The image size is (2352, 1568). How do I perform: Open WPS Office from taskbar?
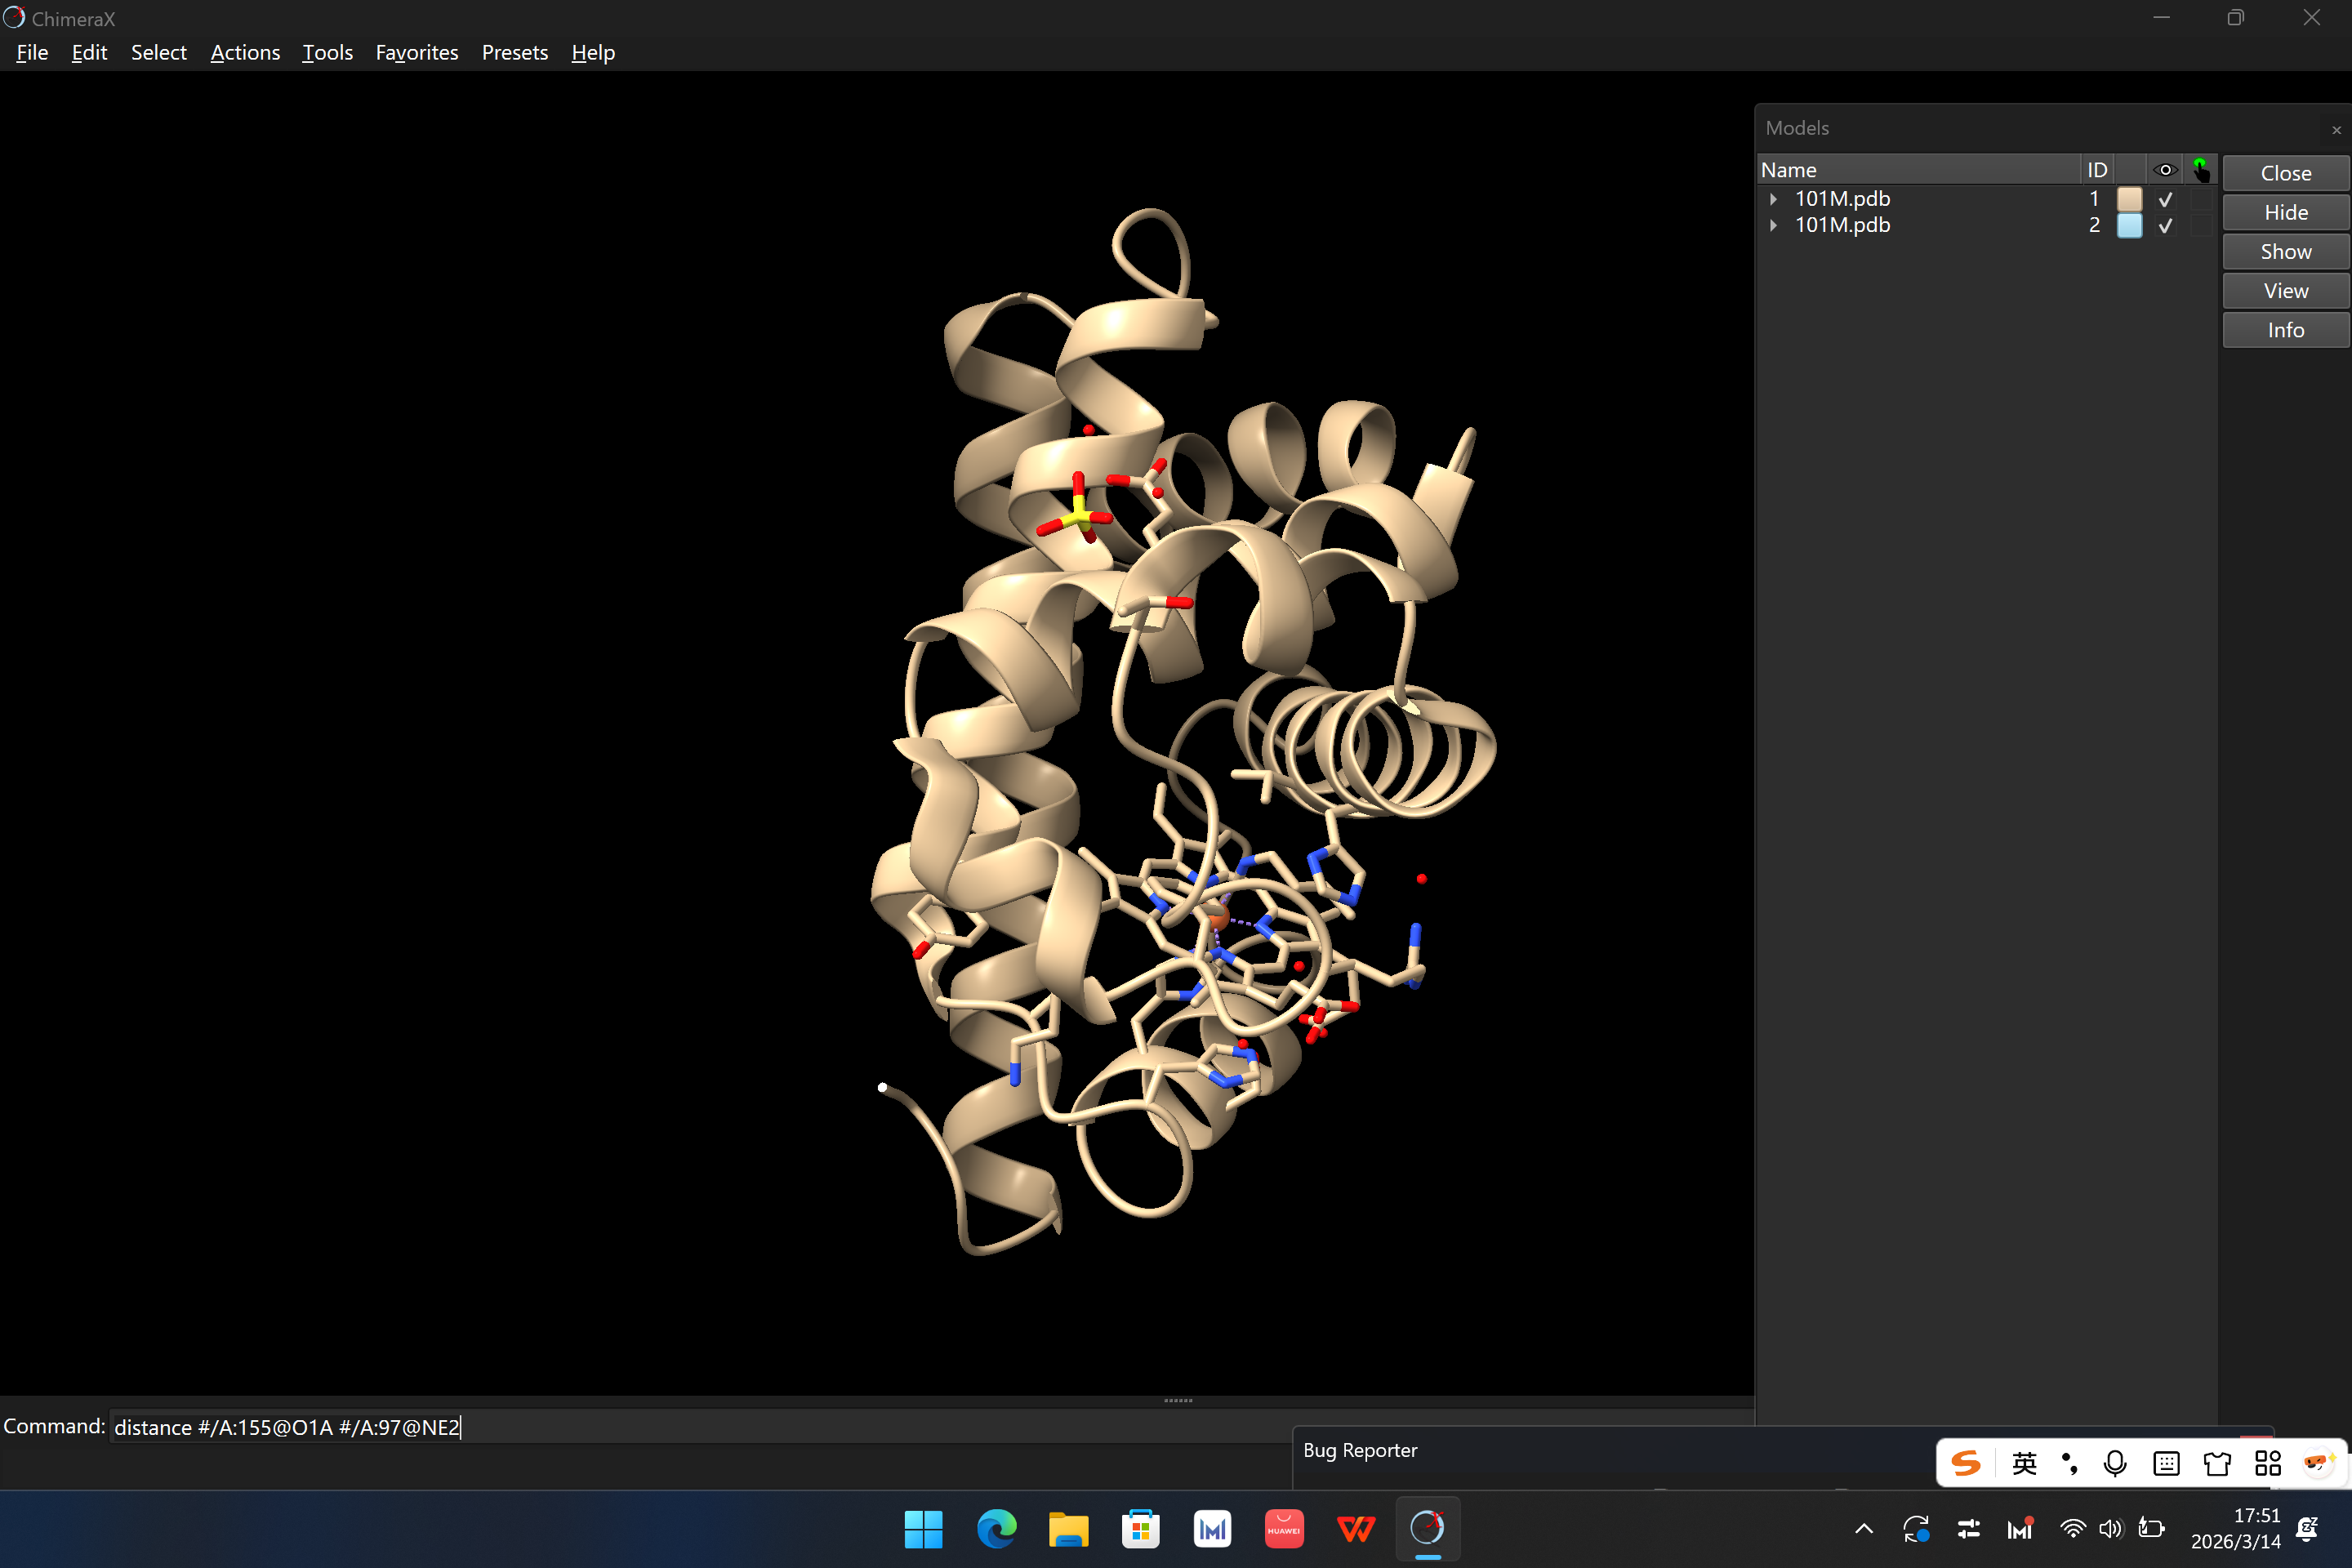[x=1355, y=1529]
